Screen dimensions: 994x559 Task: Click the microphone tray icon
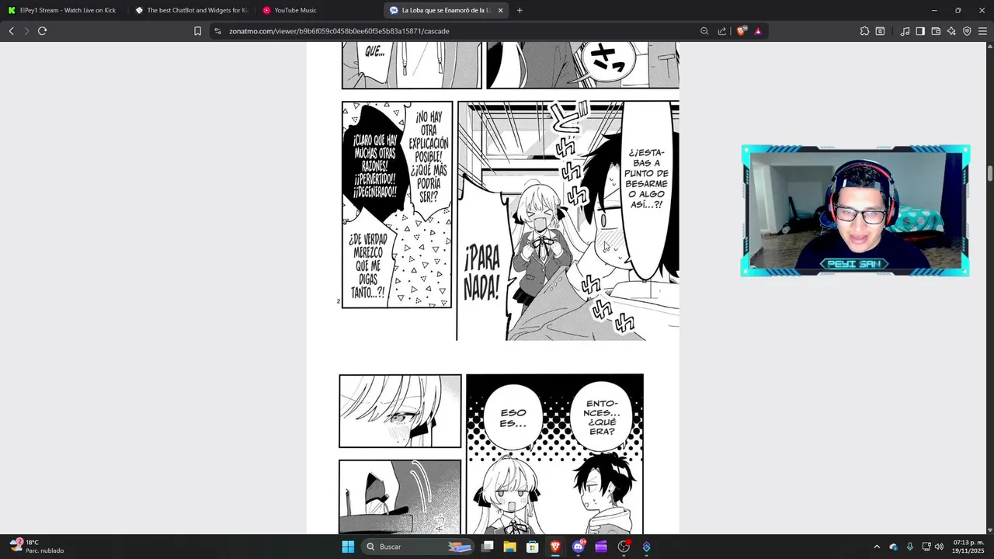[x=909, y=547]
